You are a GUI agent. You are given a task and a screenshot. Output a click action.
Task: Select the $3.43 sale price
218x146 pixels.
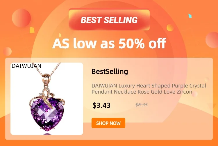pos(101,105)
